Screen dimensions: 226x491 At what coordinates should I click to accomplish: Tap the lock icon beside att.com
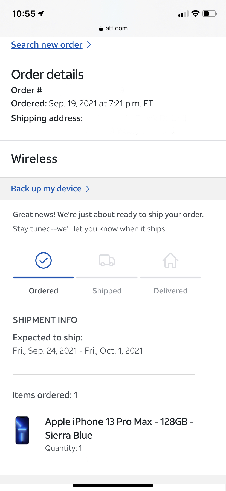(101, 28)
